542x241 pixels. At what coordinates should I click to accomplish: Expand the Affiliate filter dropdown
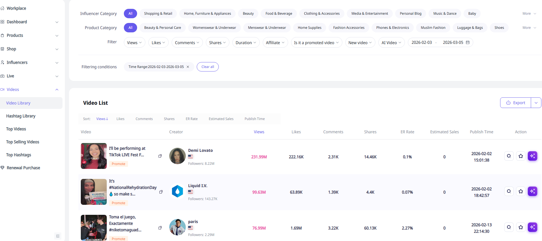(275, 43)
